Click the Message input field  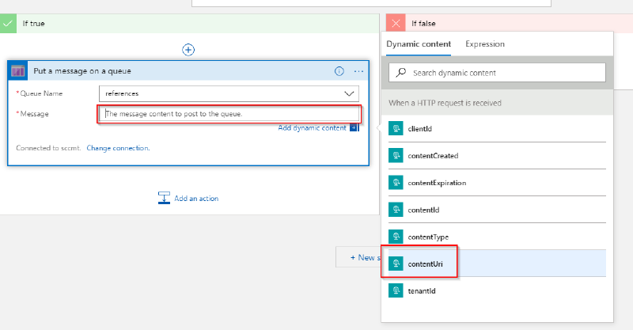pyautogui.click(x=229, y=114)
